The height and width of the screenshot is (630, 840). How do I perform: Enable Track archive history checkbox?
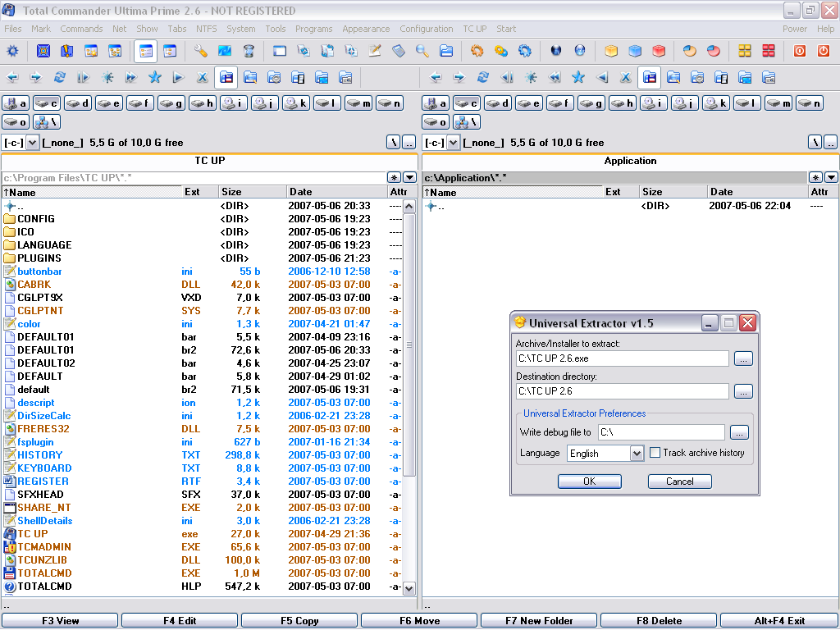pyautogui.click(x=655, y=453)
